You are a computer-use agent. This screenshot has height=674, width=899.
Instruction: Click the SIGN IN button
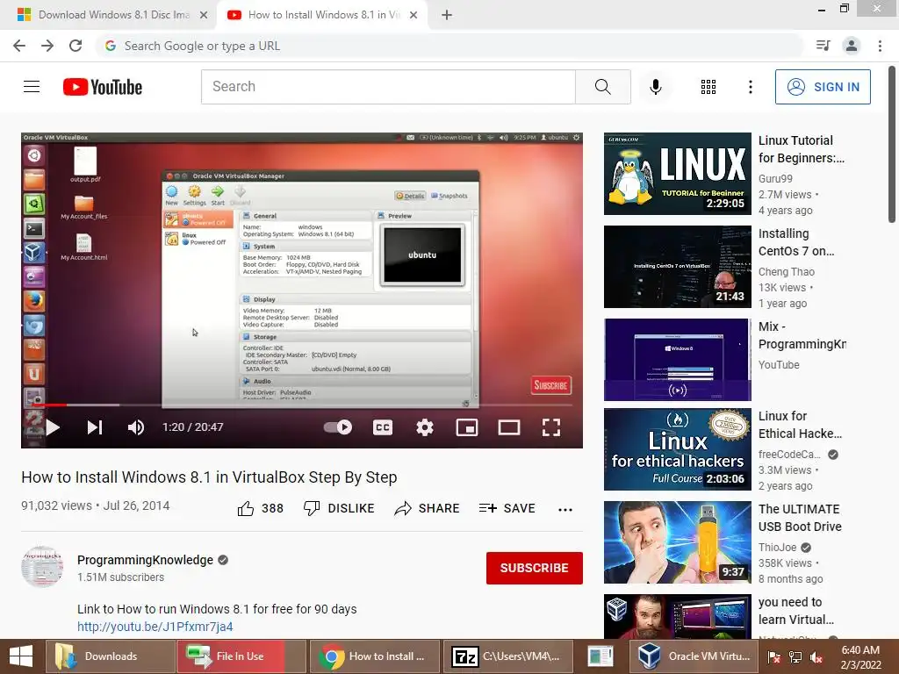823,87
